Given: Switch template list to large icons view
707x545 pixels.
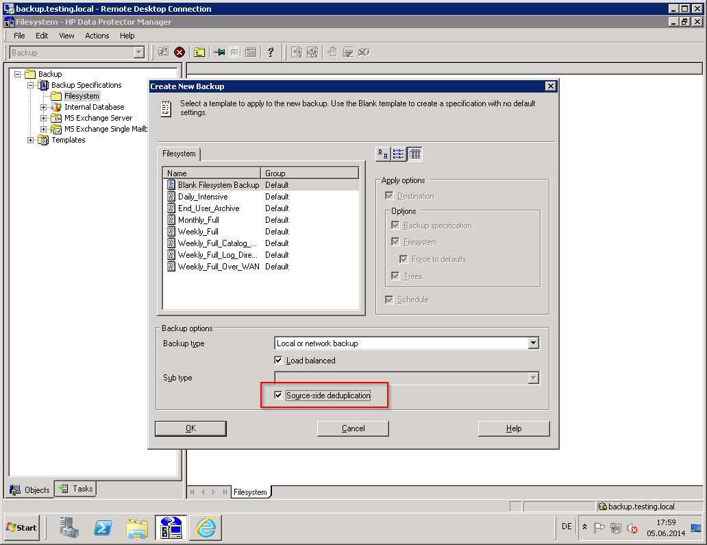Looking at the screenshot, I should coord(383,154).
